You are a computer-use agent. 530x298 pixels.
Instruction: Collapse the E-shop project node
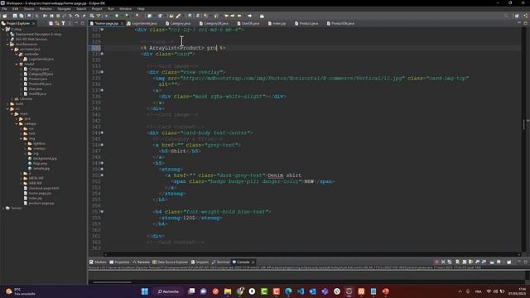[3, 30]
